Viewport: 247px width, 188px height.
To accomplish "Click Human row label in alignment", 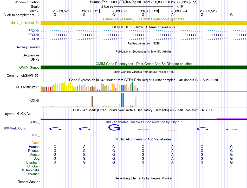I will click(34, 147).
